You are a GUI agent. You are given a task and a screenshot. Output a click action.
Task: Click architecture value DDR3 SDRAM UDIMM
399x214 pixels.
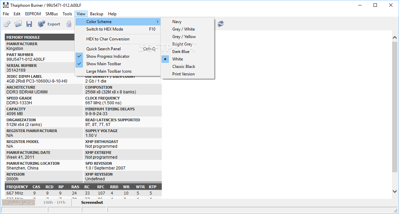(27, 92)
